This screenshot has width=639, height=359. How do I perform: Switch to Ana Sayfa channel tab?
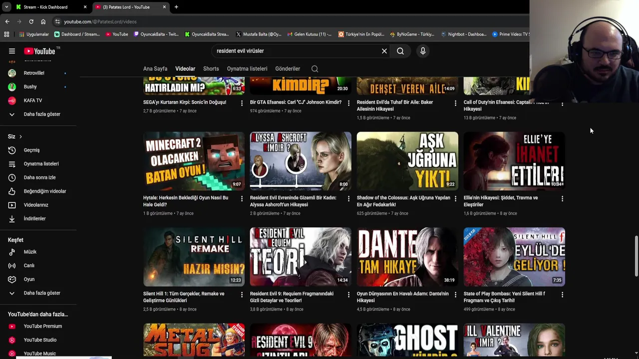[155, 69]
